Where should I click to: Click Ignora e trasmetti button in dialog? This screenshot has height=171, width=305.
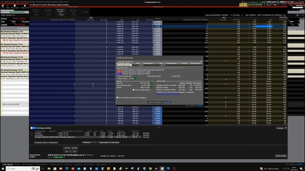[x=155, y=102]
